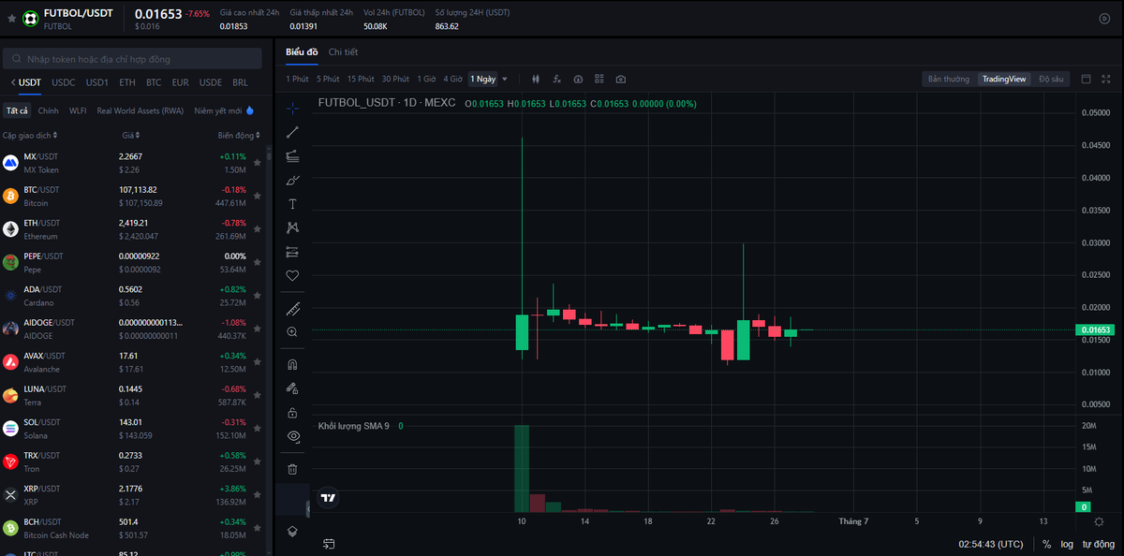The width and height of the screenshot is (1124, 556).
Task: Select the USDC market tab
Action: pos(64,82)
